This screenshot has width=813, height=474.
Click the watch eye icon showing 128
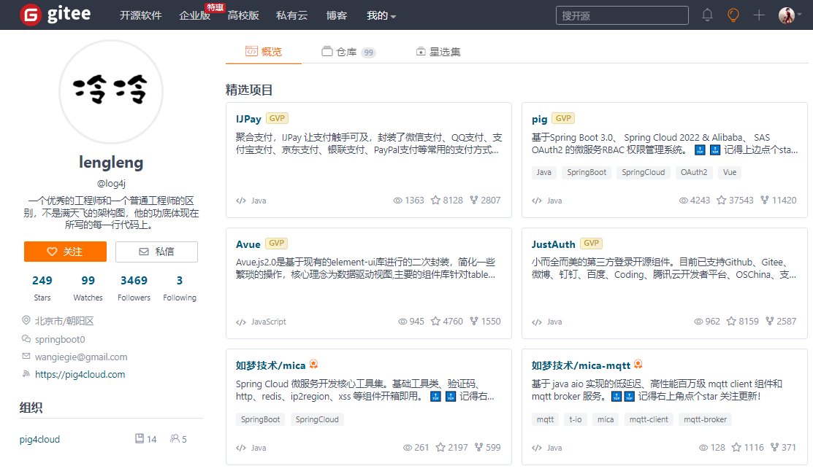(x=703, y=448)
